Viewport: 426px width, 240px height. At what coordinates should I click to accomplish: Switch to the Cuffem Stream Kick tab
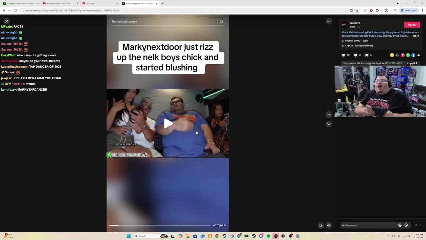coord(21,3)
